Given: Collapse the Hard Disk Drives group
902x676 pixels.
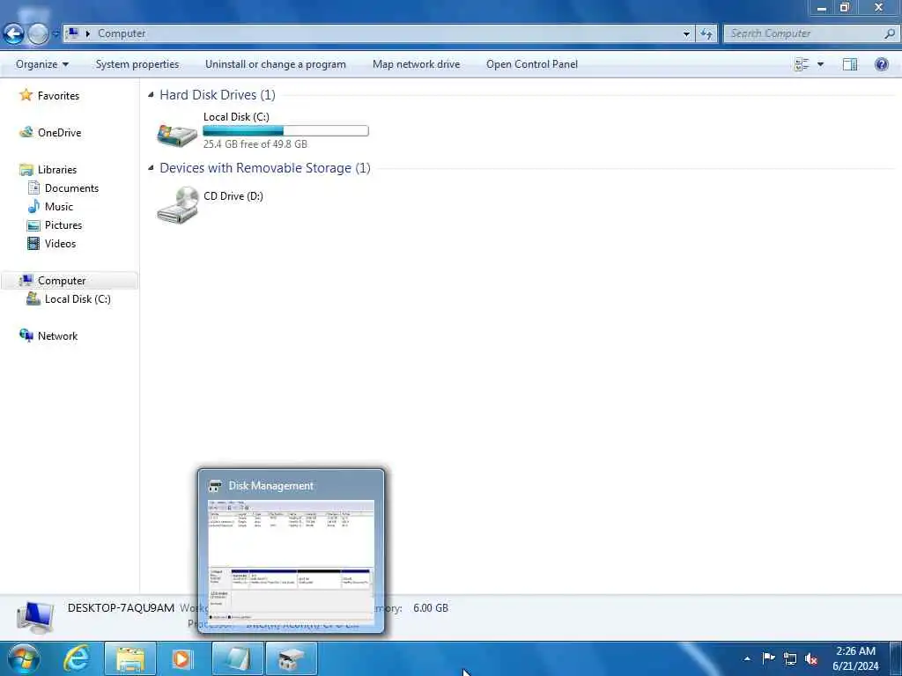Looking at the screenshot, I should [151, 95].
